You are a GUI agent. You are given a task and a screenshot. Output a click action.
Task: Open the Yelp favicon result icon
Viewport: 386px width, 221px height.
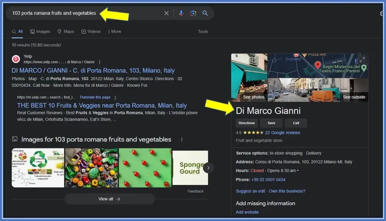pyautogui.click(x=16, y=59)
